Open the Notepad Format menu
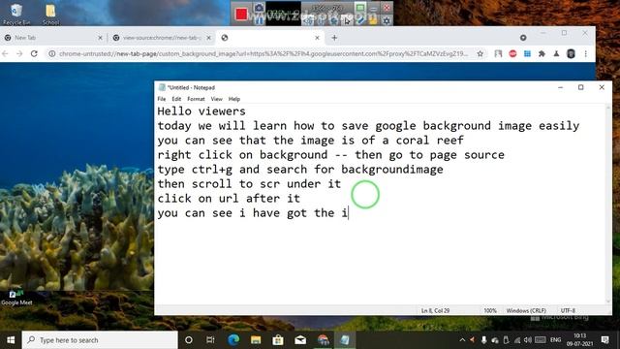This screenshot has width=620, height=349. [196, 99]
